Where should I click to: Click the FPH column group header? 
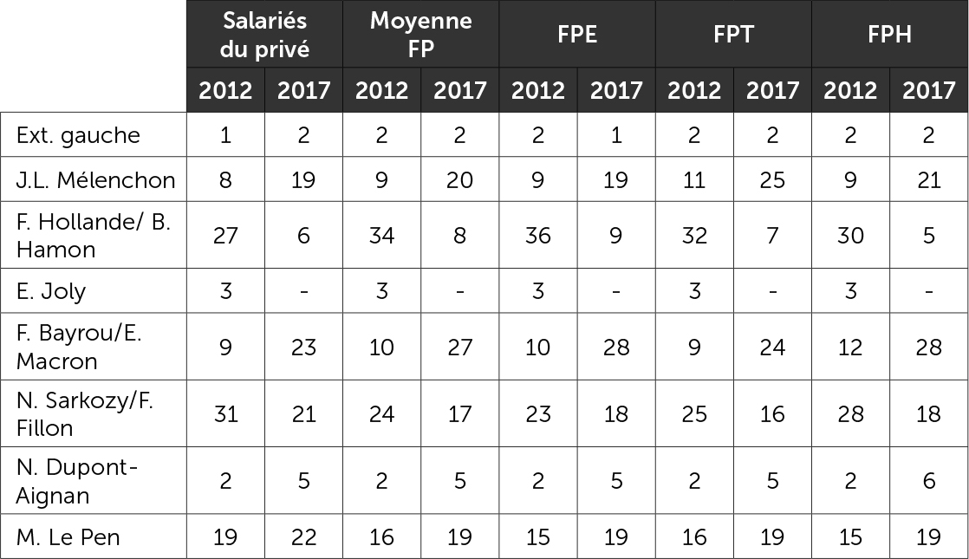(x=889, y=35)
